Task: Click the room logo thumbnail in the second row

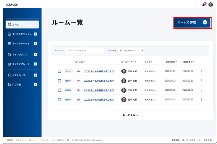Action: (79, 81)
